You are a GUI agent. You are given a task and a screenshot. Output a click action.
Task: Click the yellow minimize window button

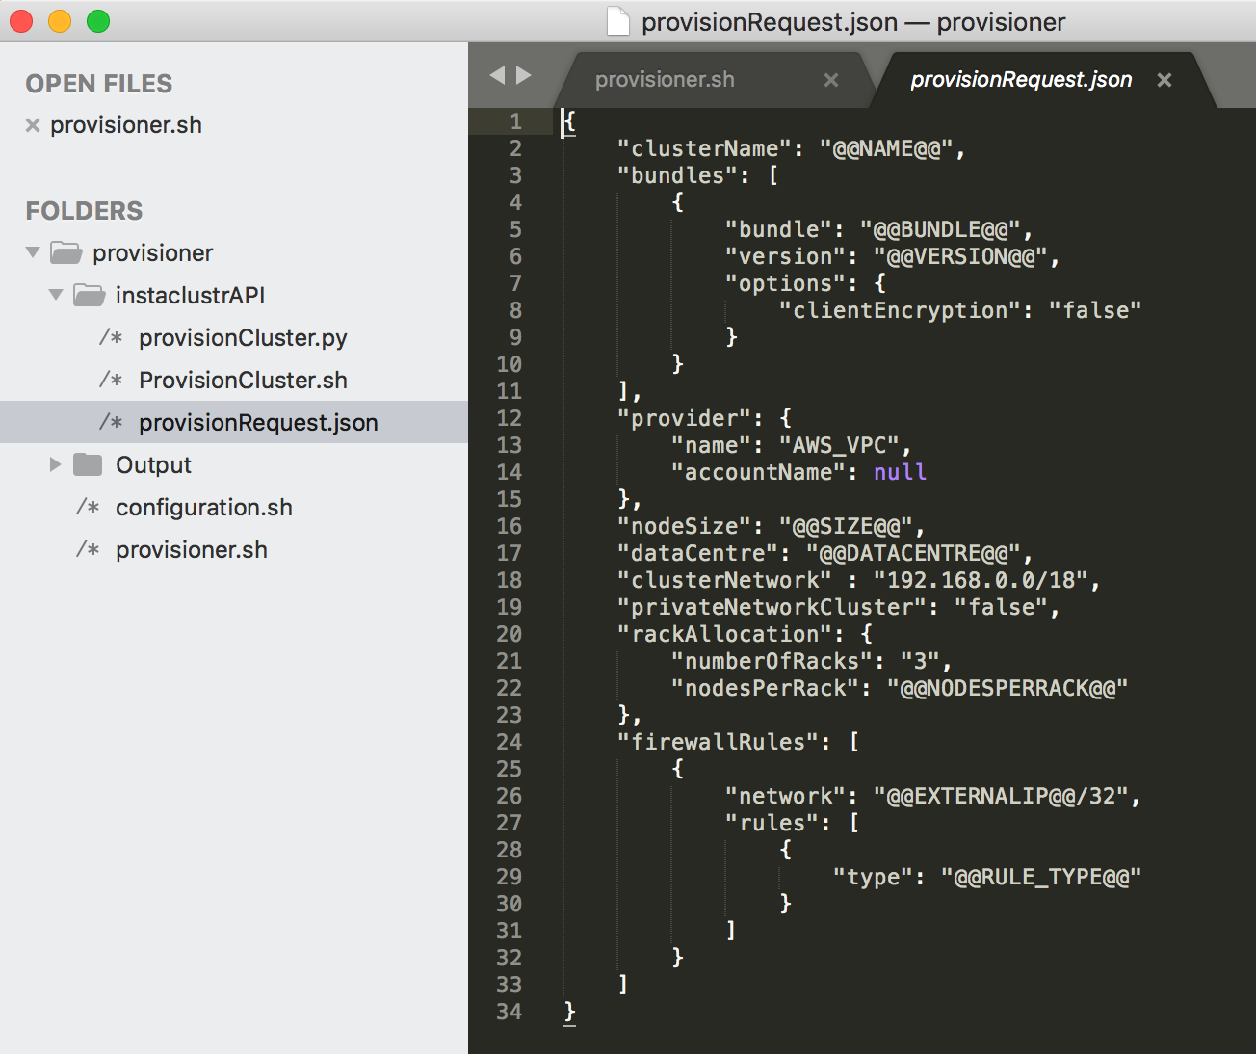(60, 21)
